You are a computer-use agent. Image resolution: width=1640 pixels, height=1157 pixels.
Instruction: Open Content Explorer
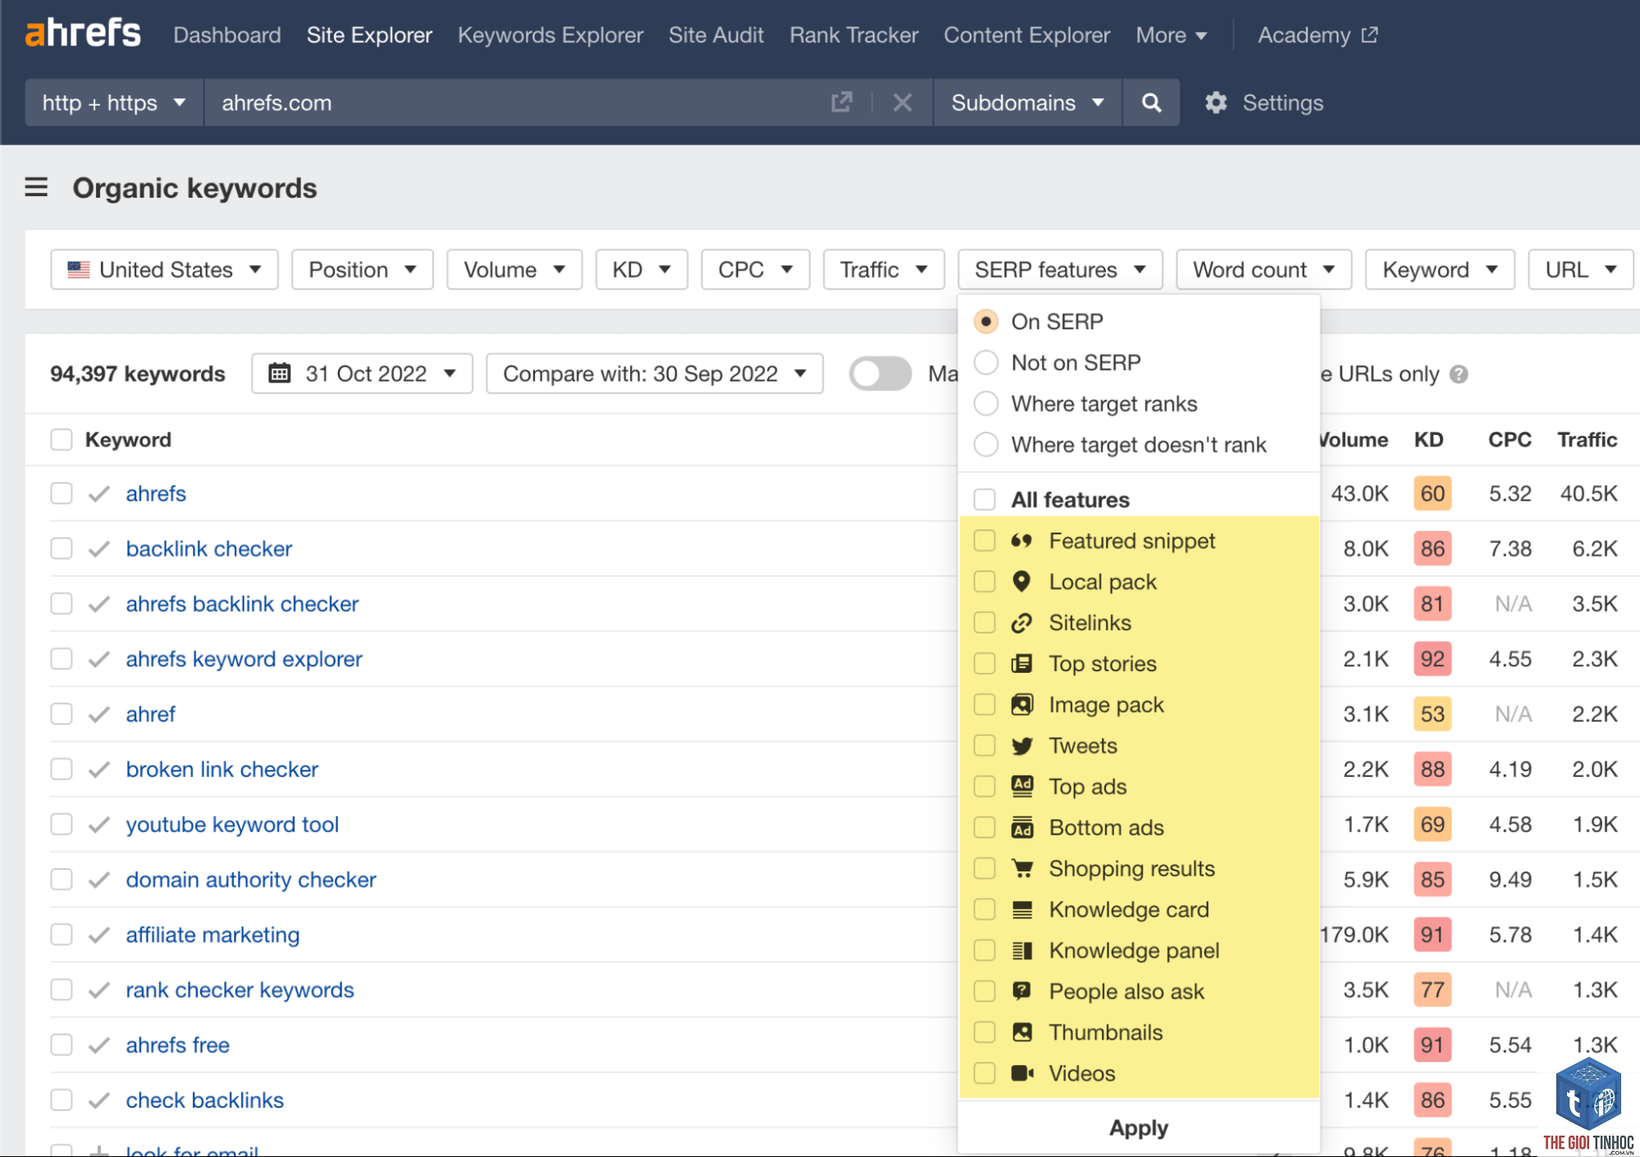[1026, 35]
